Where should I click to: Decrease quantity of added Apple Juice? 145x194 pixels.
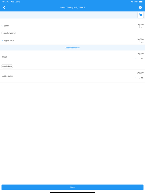[x=136, y=78]
